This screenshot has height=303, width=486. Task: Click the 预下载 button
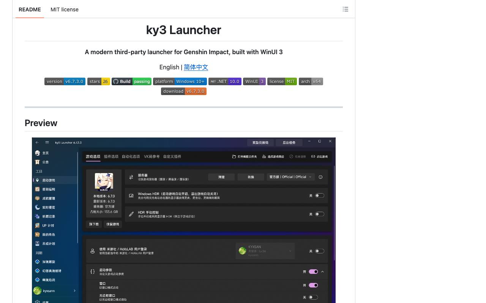pos(94,224)
